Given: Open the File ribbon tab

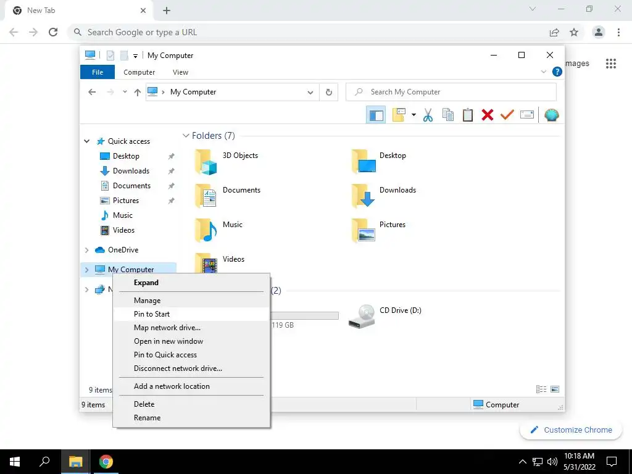Looking at the screenshot, I should (98, 72).
